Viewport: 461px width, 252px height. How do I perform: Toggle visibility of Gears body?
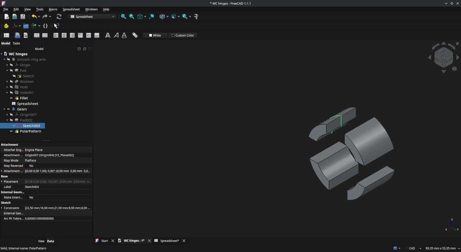point(8,109)
